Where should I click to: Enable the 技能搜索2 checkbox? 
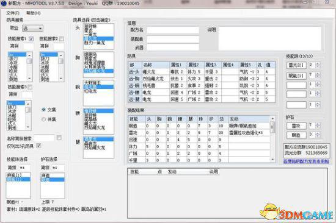click(x=61, y=39)
